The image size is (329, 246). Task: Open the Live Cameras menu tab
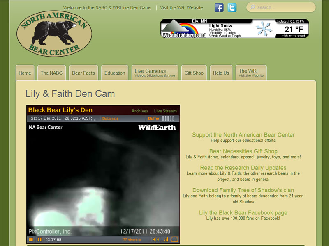coord(155,73)
